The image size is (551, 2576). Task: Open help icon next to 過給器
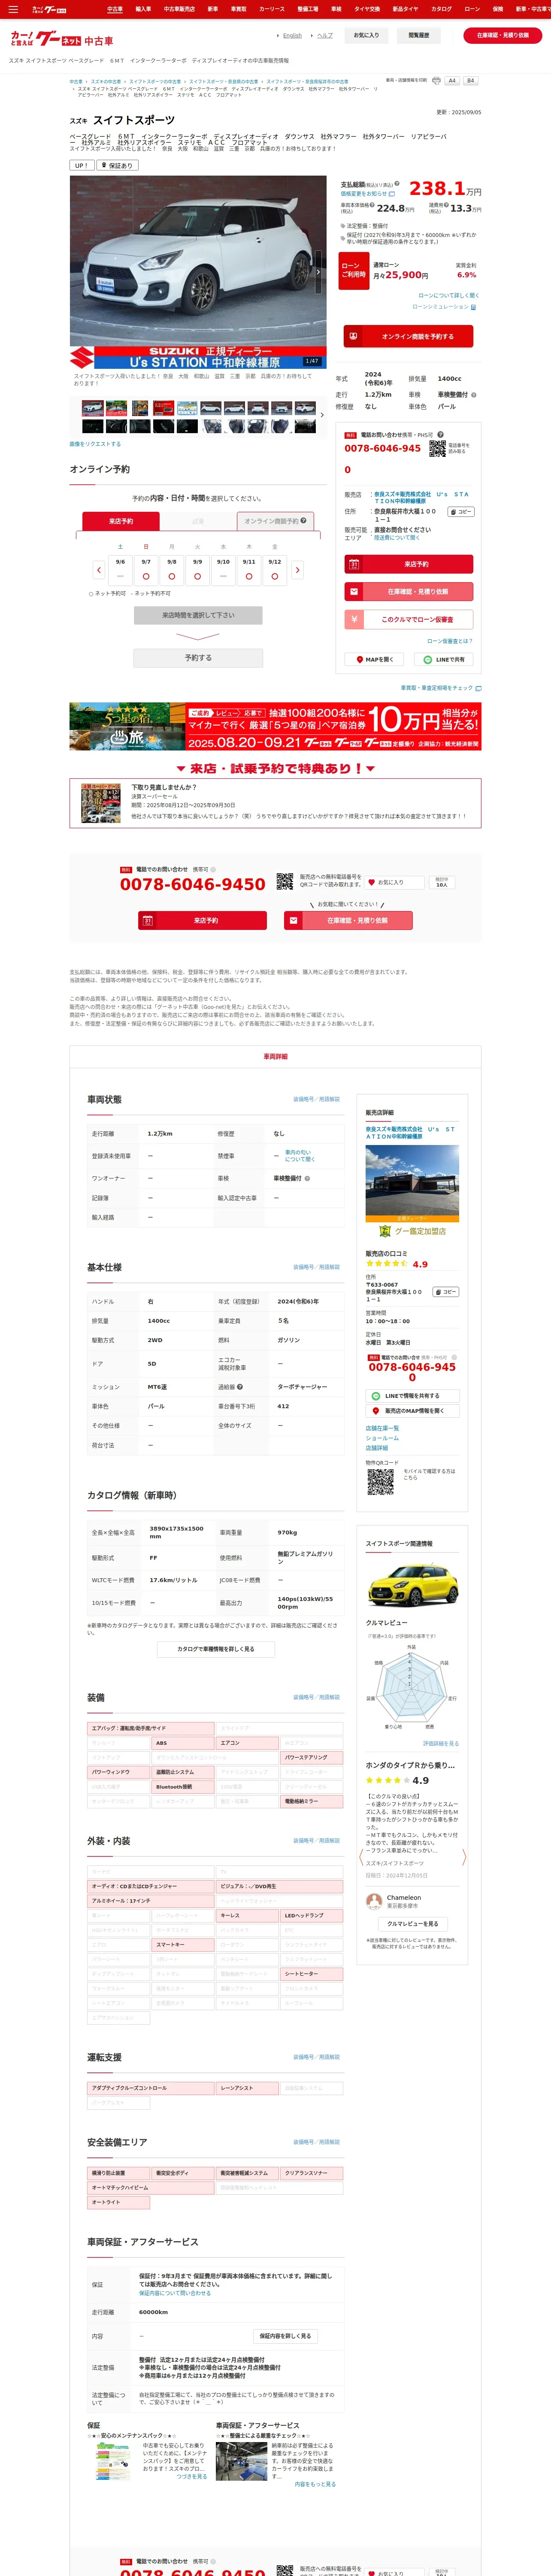click(240, 1387)
